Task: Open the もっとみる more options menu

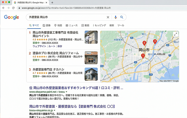Action: (100, 25)
